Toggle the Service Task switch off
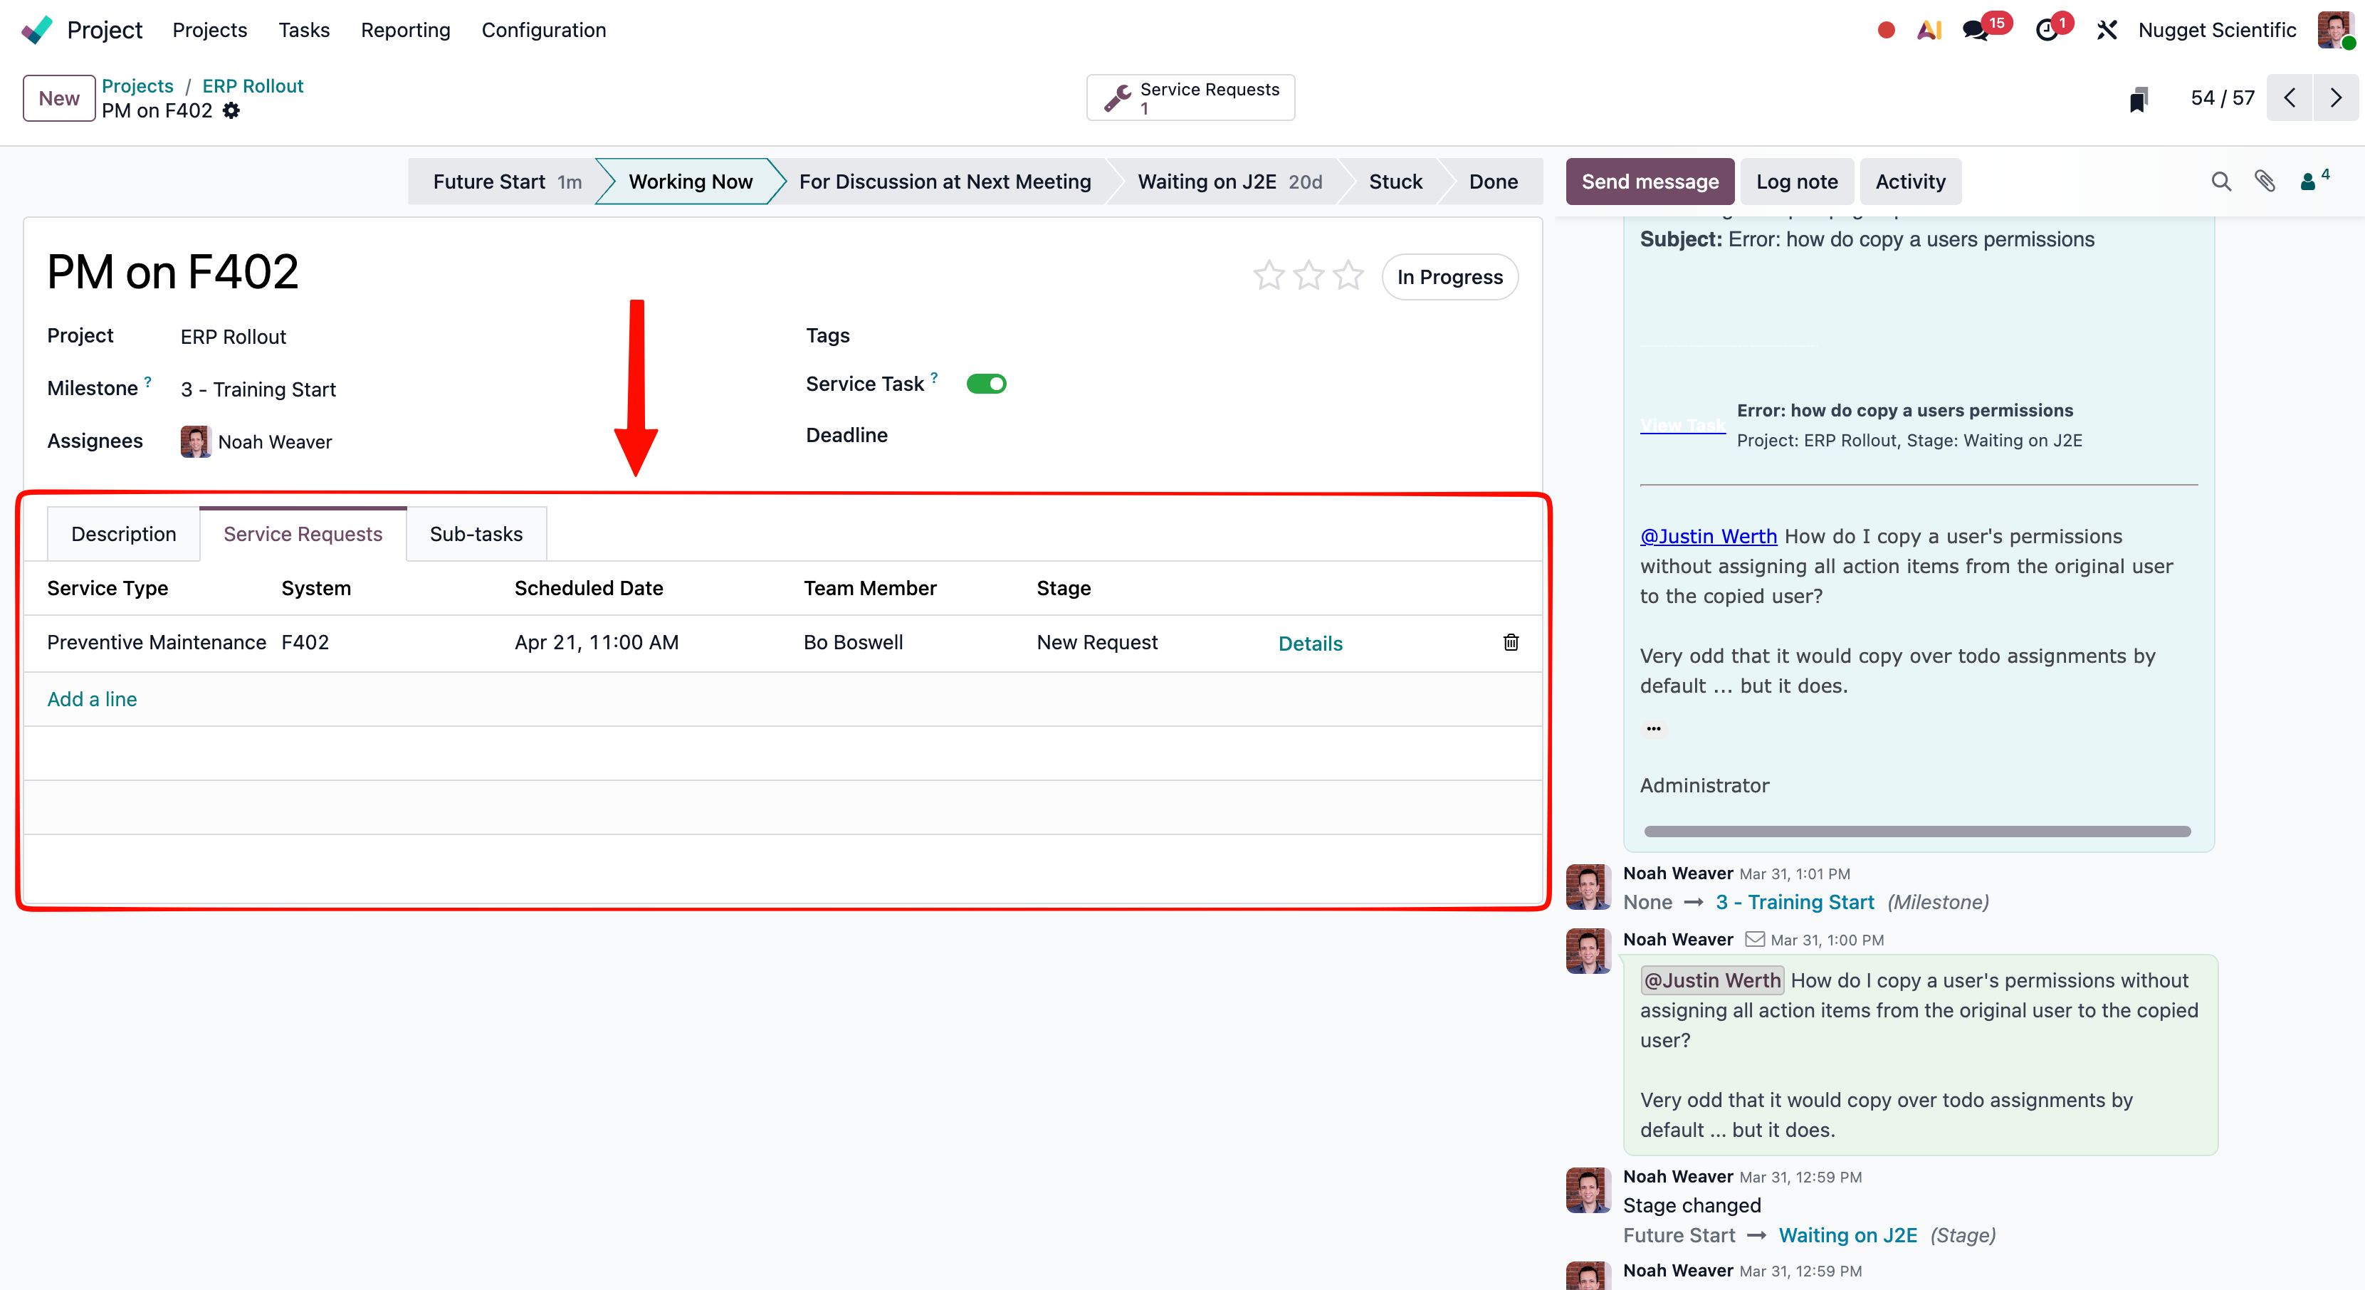Screen dimensions: 2365x1290 click(986, 384)
